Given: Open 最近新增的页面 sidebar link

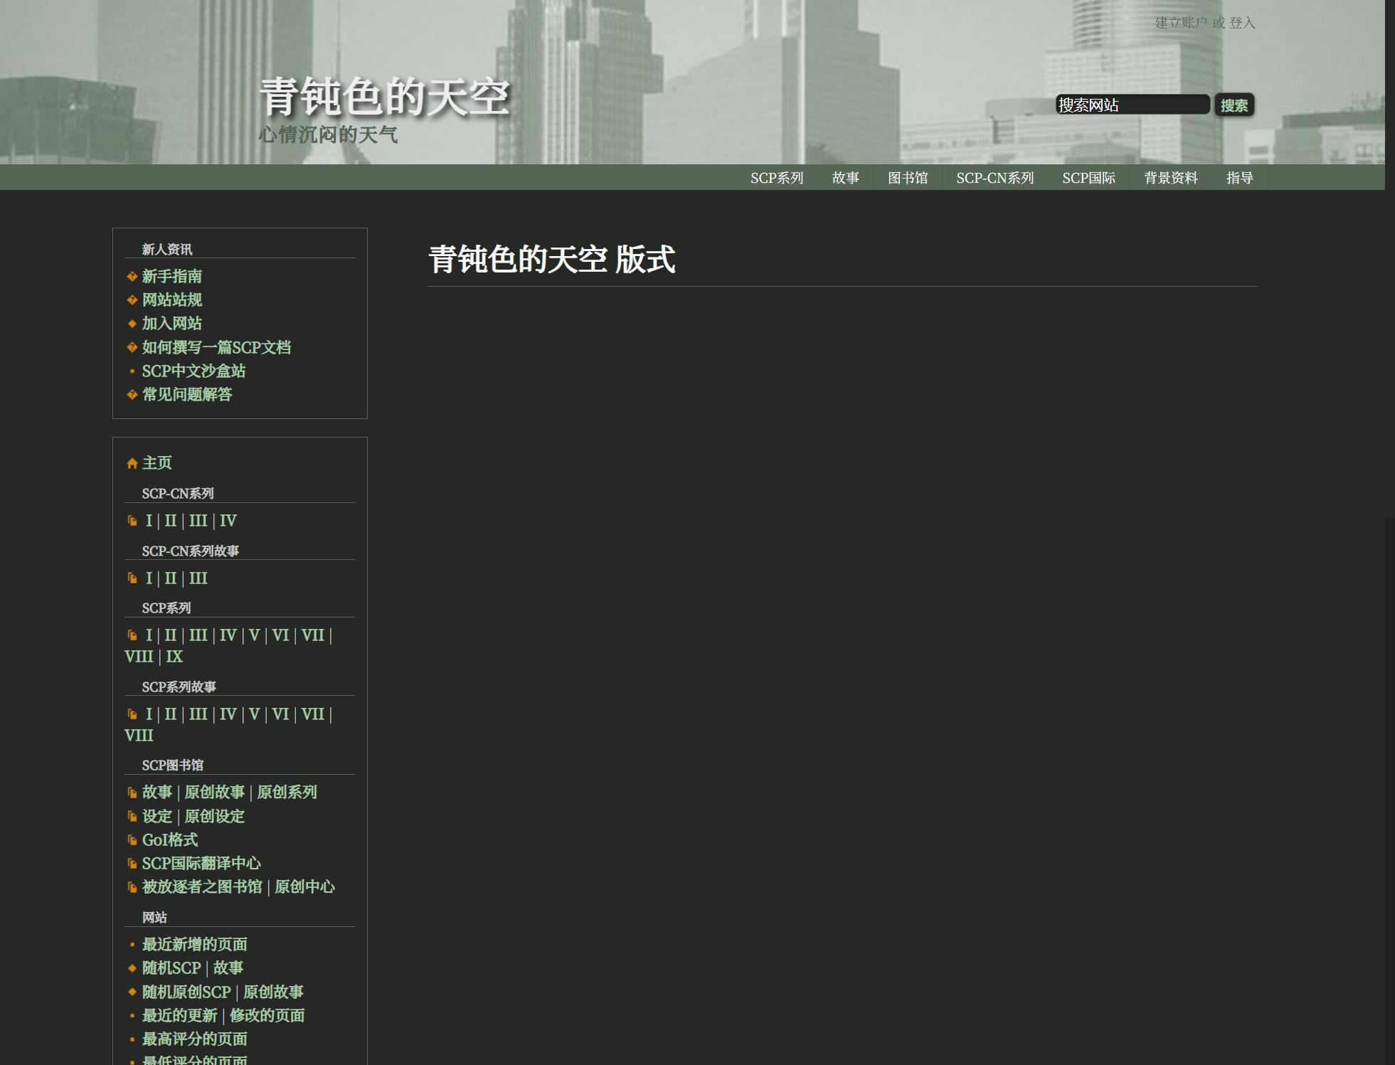Looking at the screenshot, I should [x=194, y=945].
